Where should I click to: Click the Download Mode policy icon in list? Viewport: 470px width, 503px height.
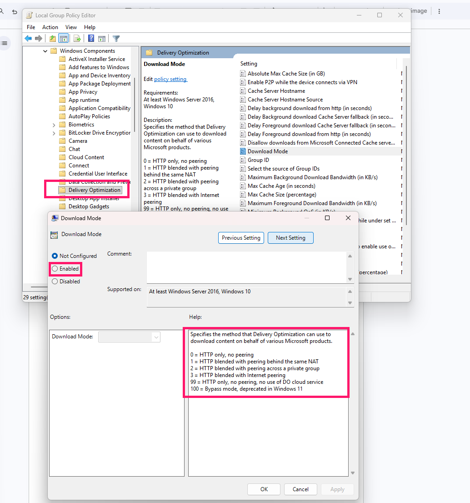[243, 151]
